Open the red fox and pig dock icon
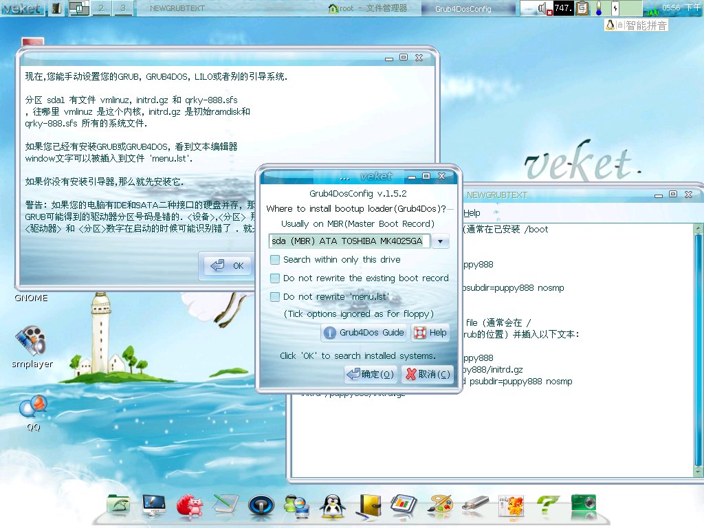Screen dimensions: 704x528 190,505
